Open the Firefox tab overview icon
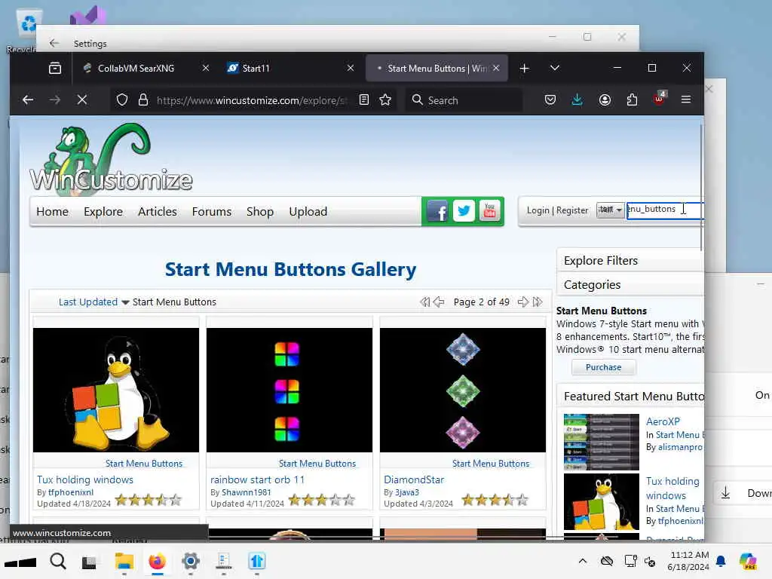The height and width of the screenshot is (579, 772). tap(55, 68)
